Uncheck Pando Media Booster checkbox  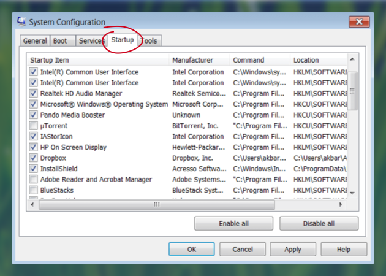33,115
